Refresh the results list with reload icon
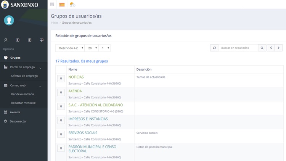This screenshot has height=161, width=286. pyautogui.click(x=214, y=48)
